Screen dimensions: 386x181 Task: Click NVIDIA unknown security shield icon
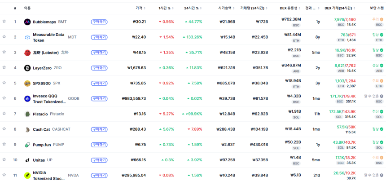(x=382, y=175)
